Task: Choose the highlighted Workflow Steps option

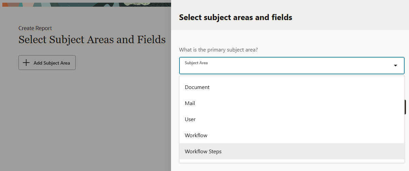Action: point(203,152)
